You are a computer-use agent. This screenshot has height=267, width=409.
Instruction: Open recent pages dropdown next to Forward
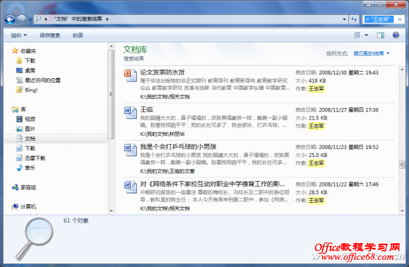click(x=30, y=20)
